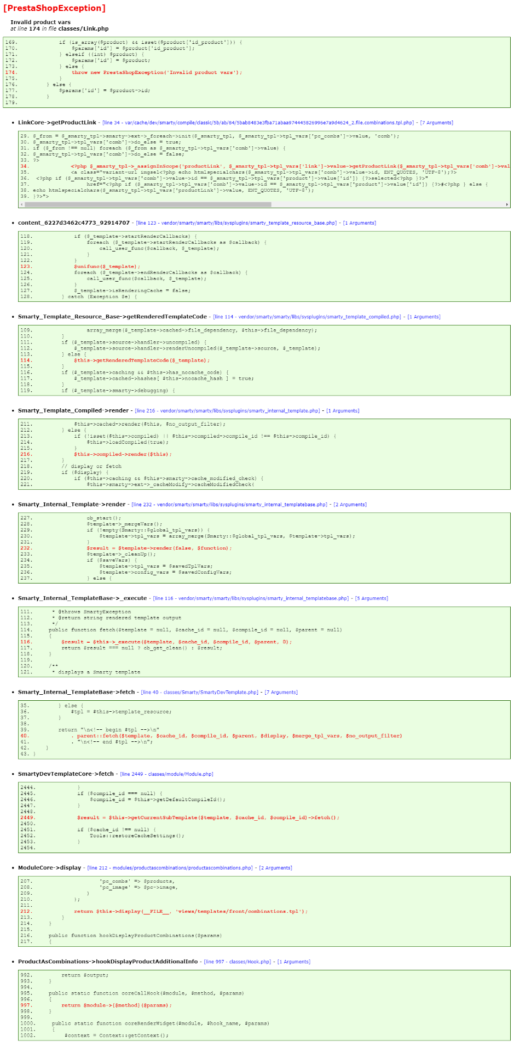The height and width of the screenshot is (1052, 514).
Task: Click the right arrow of the code block's horizontal scrollbar
Action: [507, 204]
